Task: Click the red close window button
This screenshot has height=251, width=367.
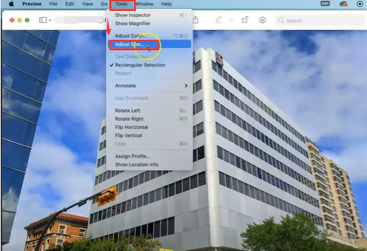Action: 12,20
